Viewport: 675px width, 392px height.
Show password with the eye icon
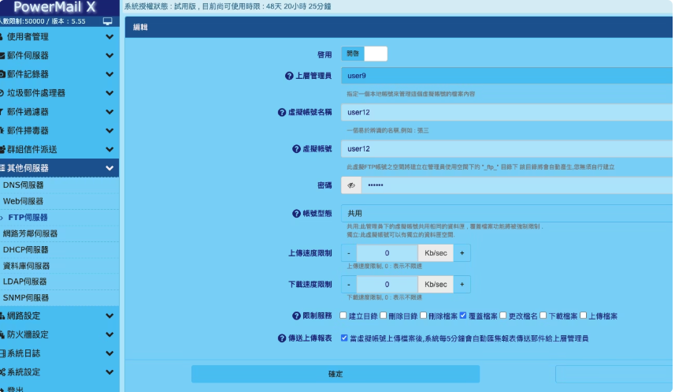point(351,185)
